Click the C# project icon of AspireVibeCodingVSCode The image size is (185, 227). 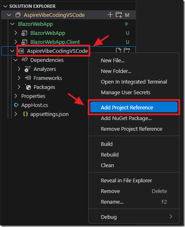[21, 51]
